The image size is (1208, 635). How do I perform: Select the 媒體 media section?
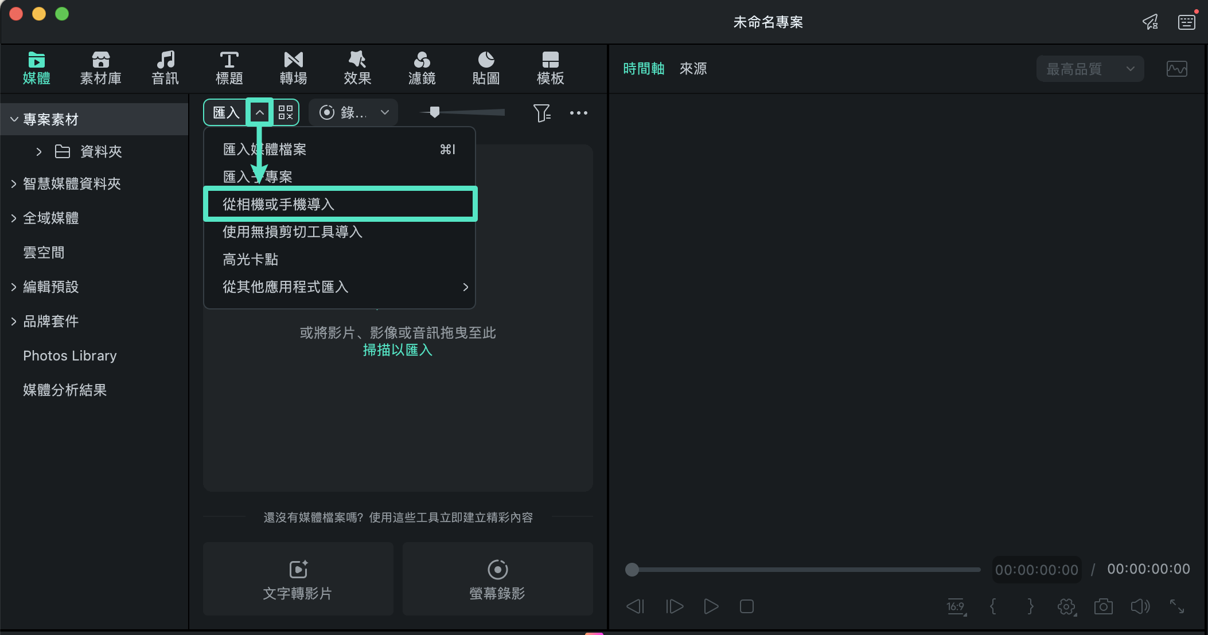pos(37,68)
